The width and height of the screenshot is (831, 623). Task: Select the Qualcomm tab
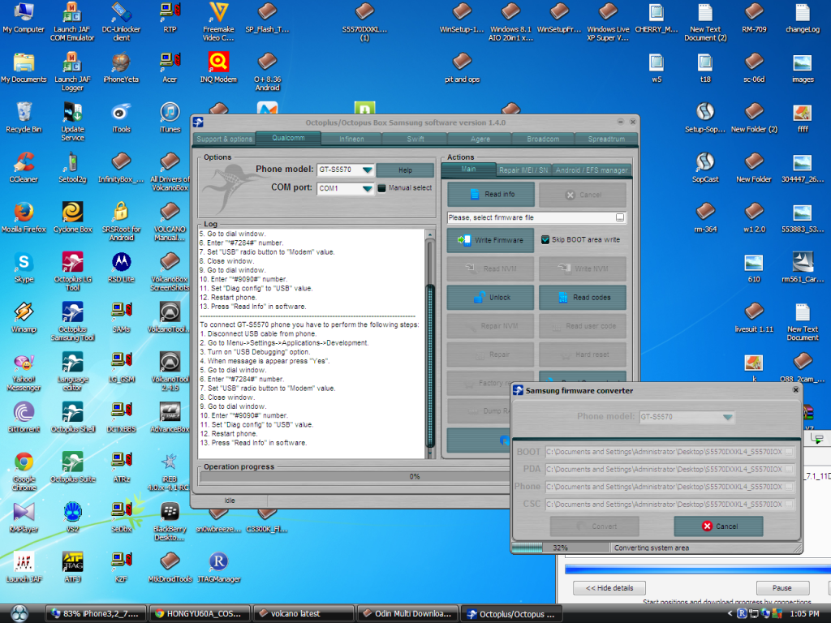tap(288, 138)
